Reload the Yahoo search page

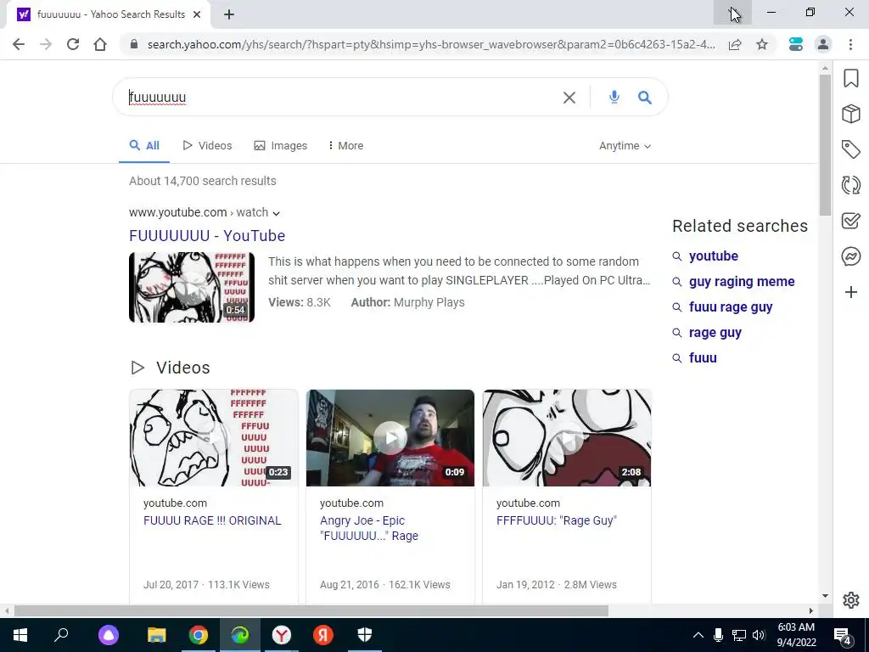point(73,44)
